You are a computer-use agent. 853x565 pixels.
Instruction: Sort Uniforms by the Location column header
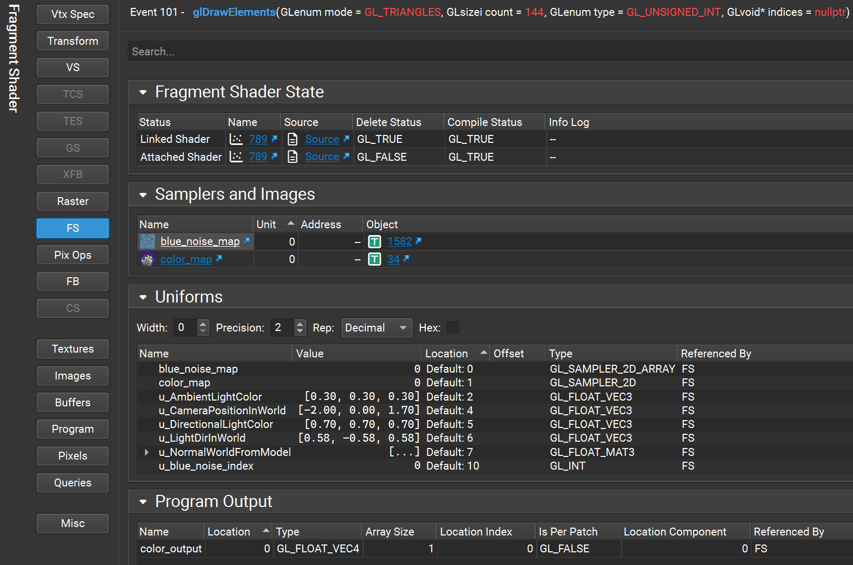pyautogui.click(x=447, y=354)
